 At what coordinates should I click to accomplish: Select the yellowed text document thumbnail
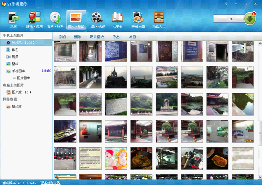pos(90,158)
